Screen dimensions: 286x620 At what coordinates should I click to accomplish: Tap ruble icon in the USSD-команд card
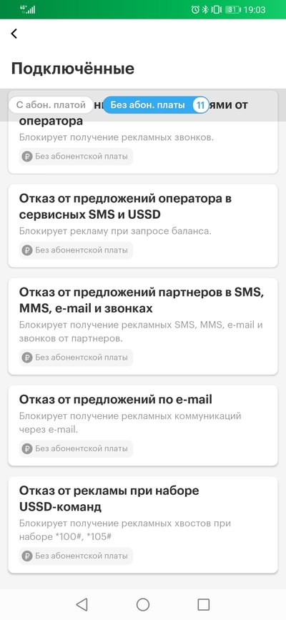click(27, 556)
